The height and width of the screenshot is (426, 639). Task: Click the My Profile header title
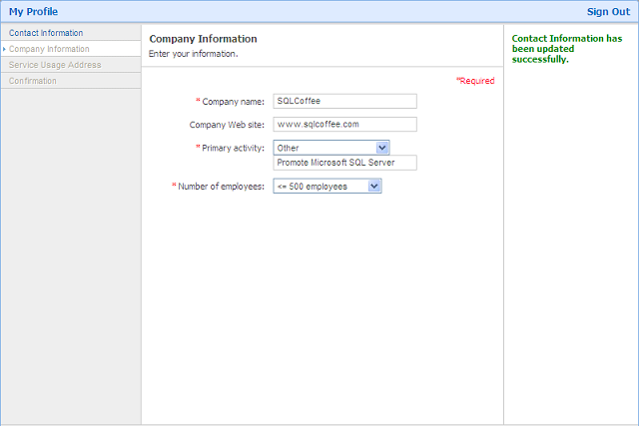(34, 12)
